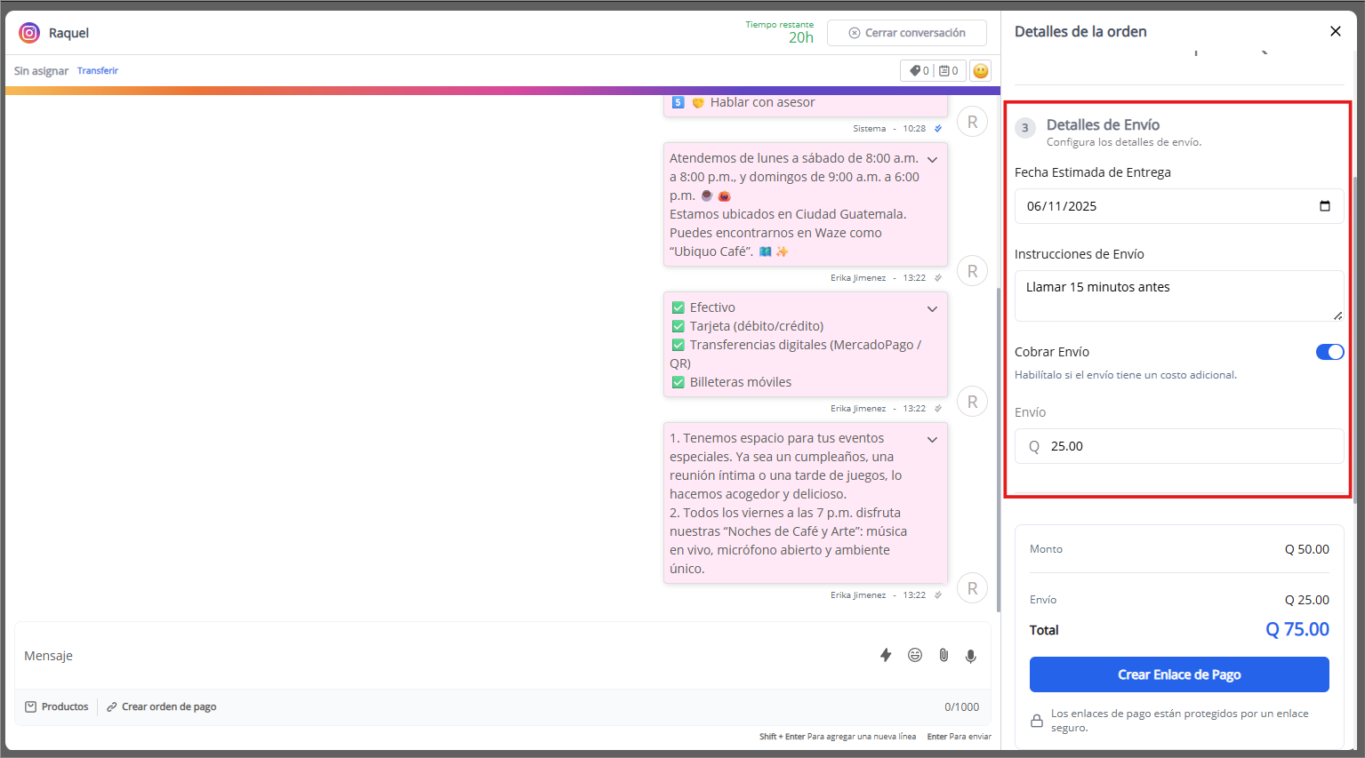Expand the payment methods message chevron
Viewport: 1365px width, 758px height.
932,309
